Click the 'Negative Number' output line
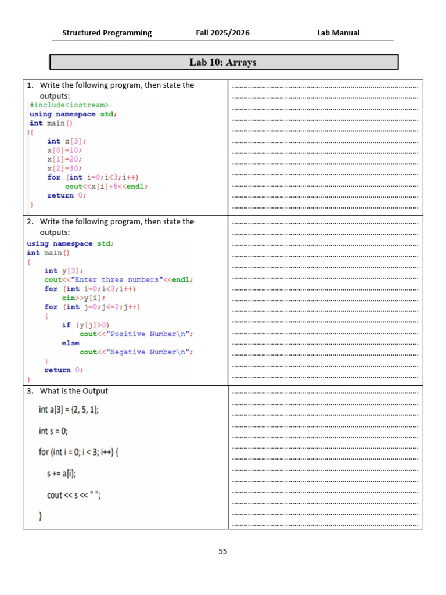Viewport: 446px width, 595px height. (136, 352)
